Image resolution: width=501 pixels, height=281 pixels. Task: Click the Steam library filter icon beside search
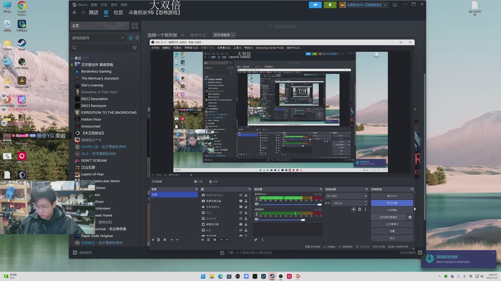coord(135,47)
